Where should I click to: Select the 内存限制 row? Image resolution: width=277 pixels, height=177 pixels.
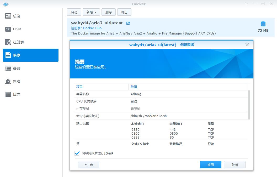click(161, 109)
